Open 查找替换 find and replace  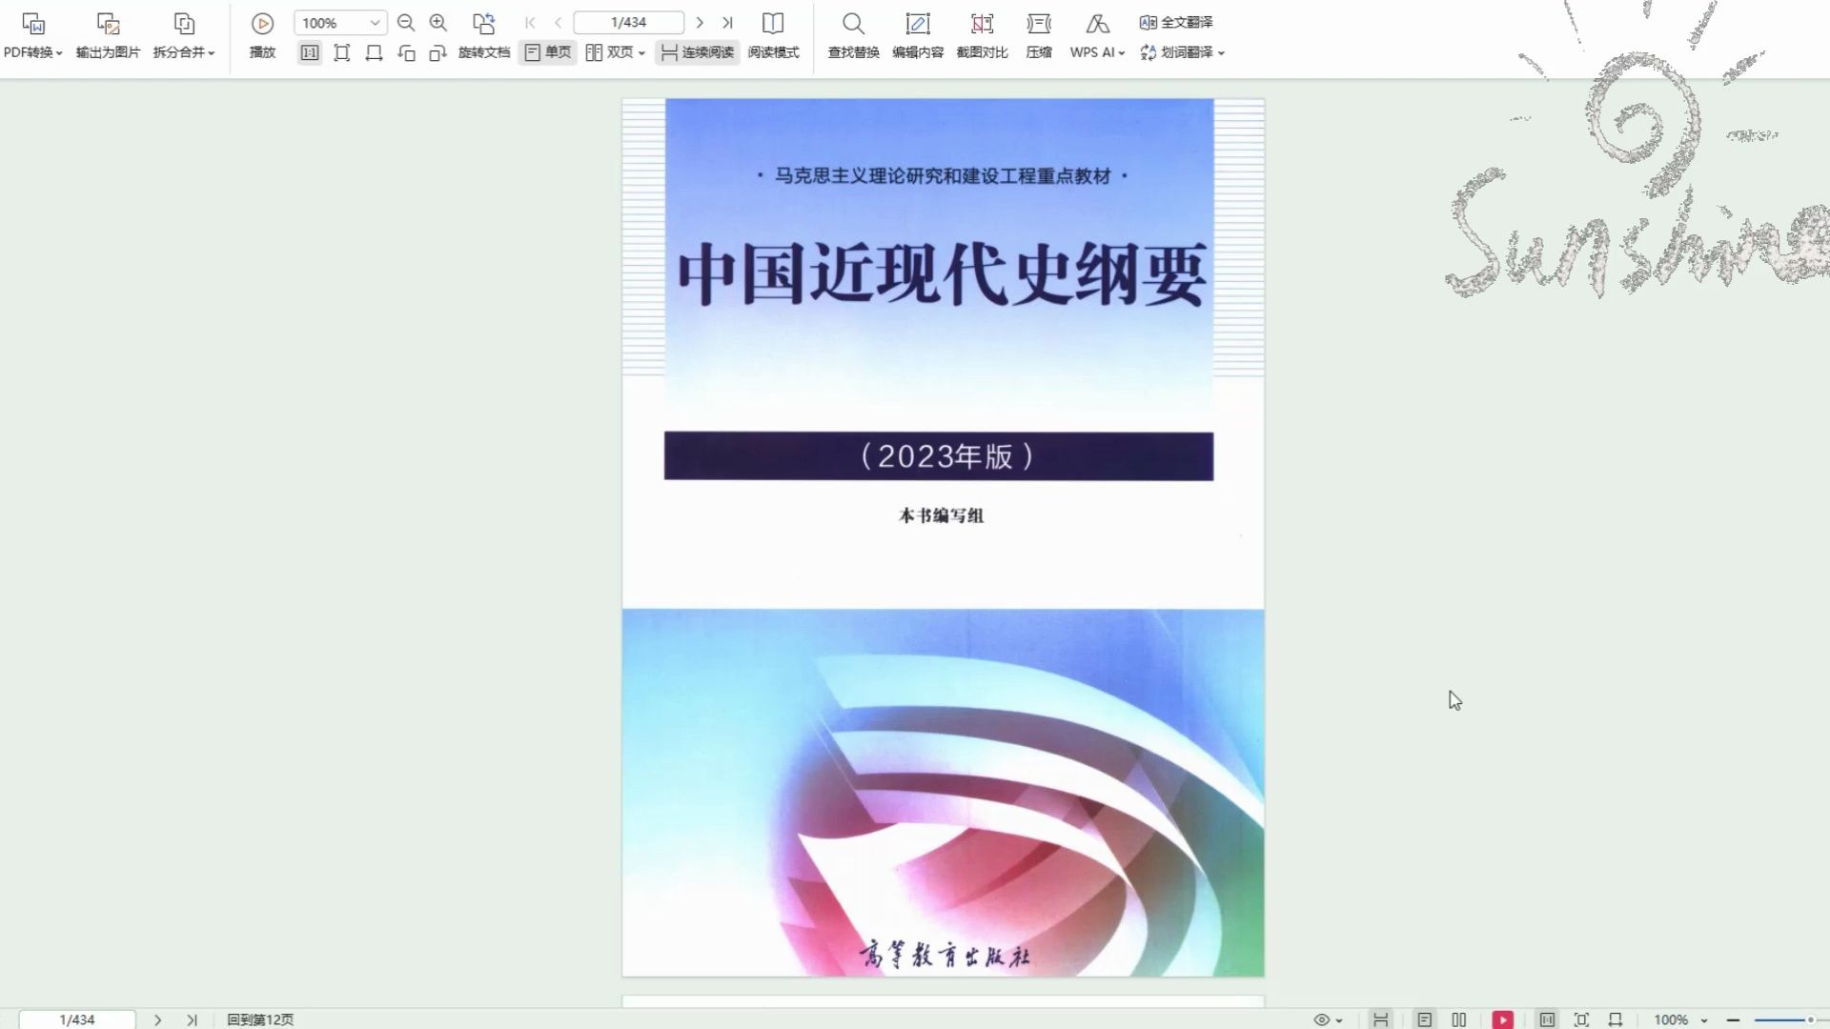(853, 36)
